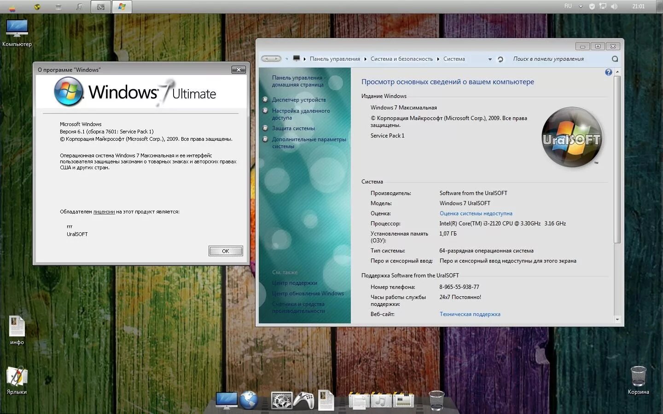
Task: Close the О программе "Windows" dialog
Action: (238, 69)
